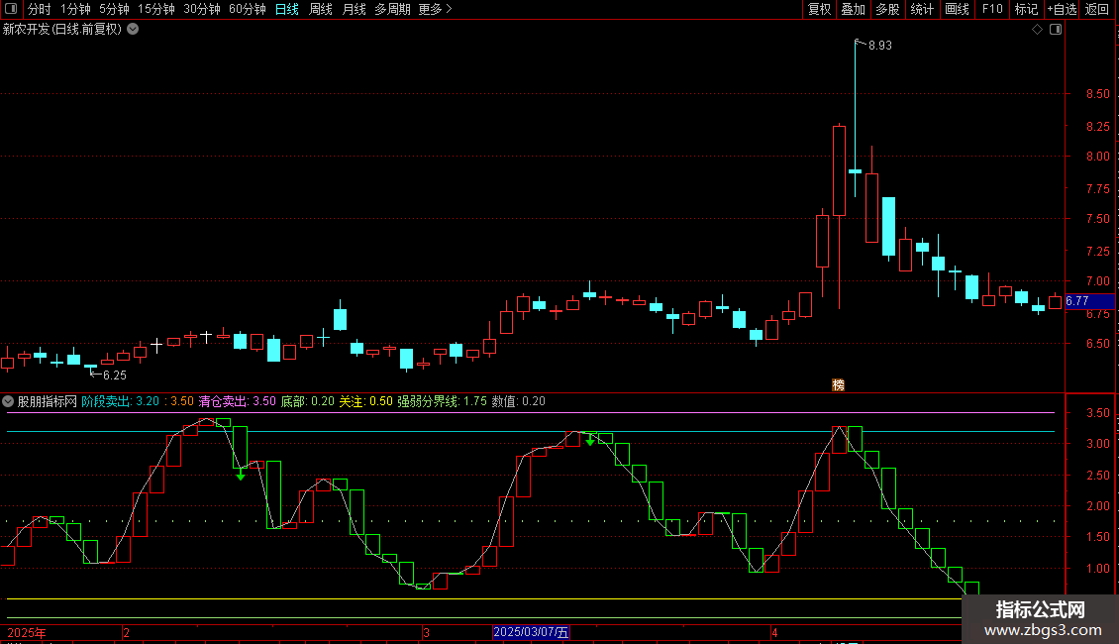Select the 60分钟 period

248,9
